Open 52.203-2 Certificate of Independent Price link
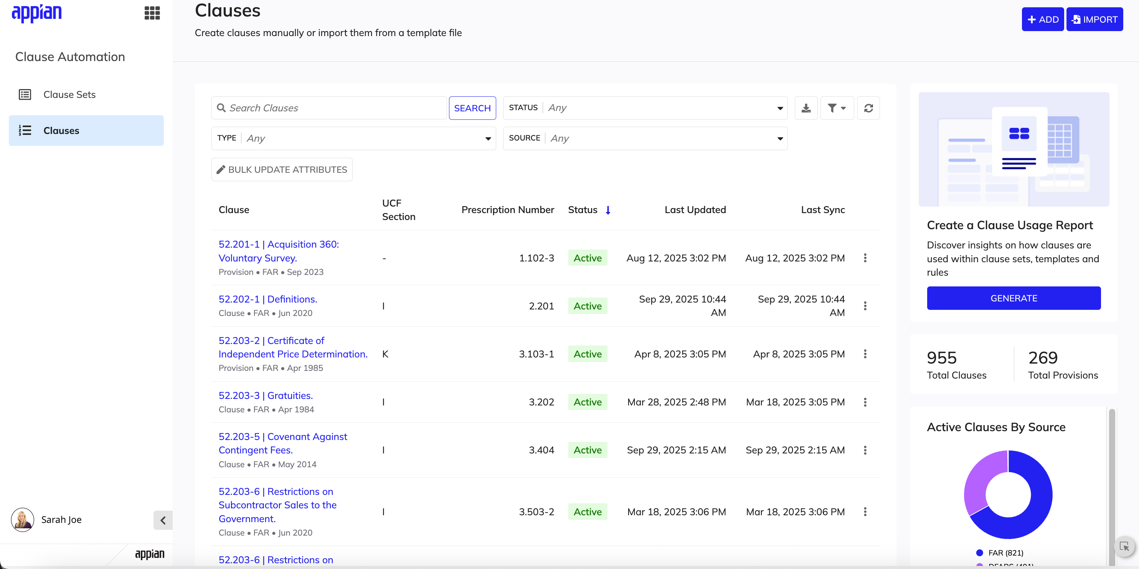 pyautogui.click(x=293, y=347)
